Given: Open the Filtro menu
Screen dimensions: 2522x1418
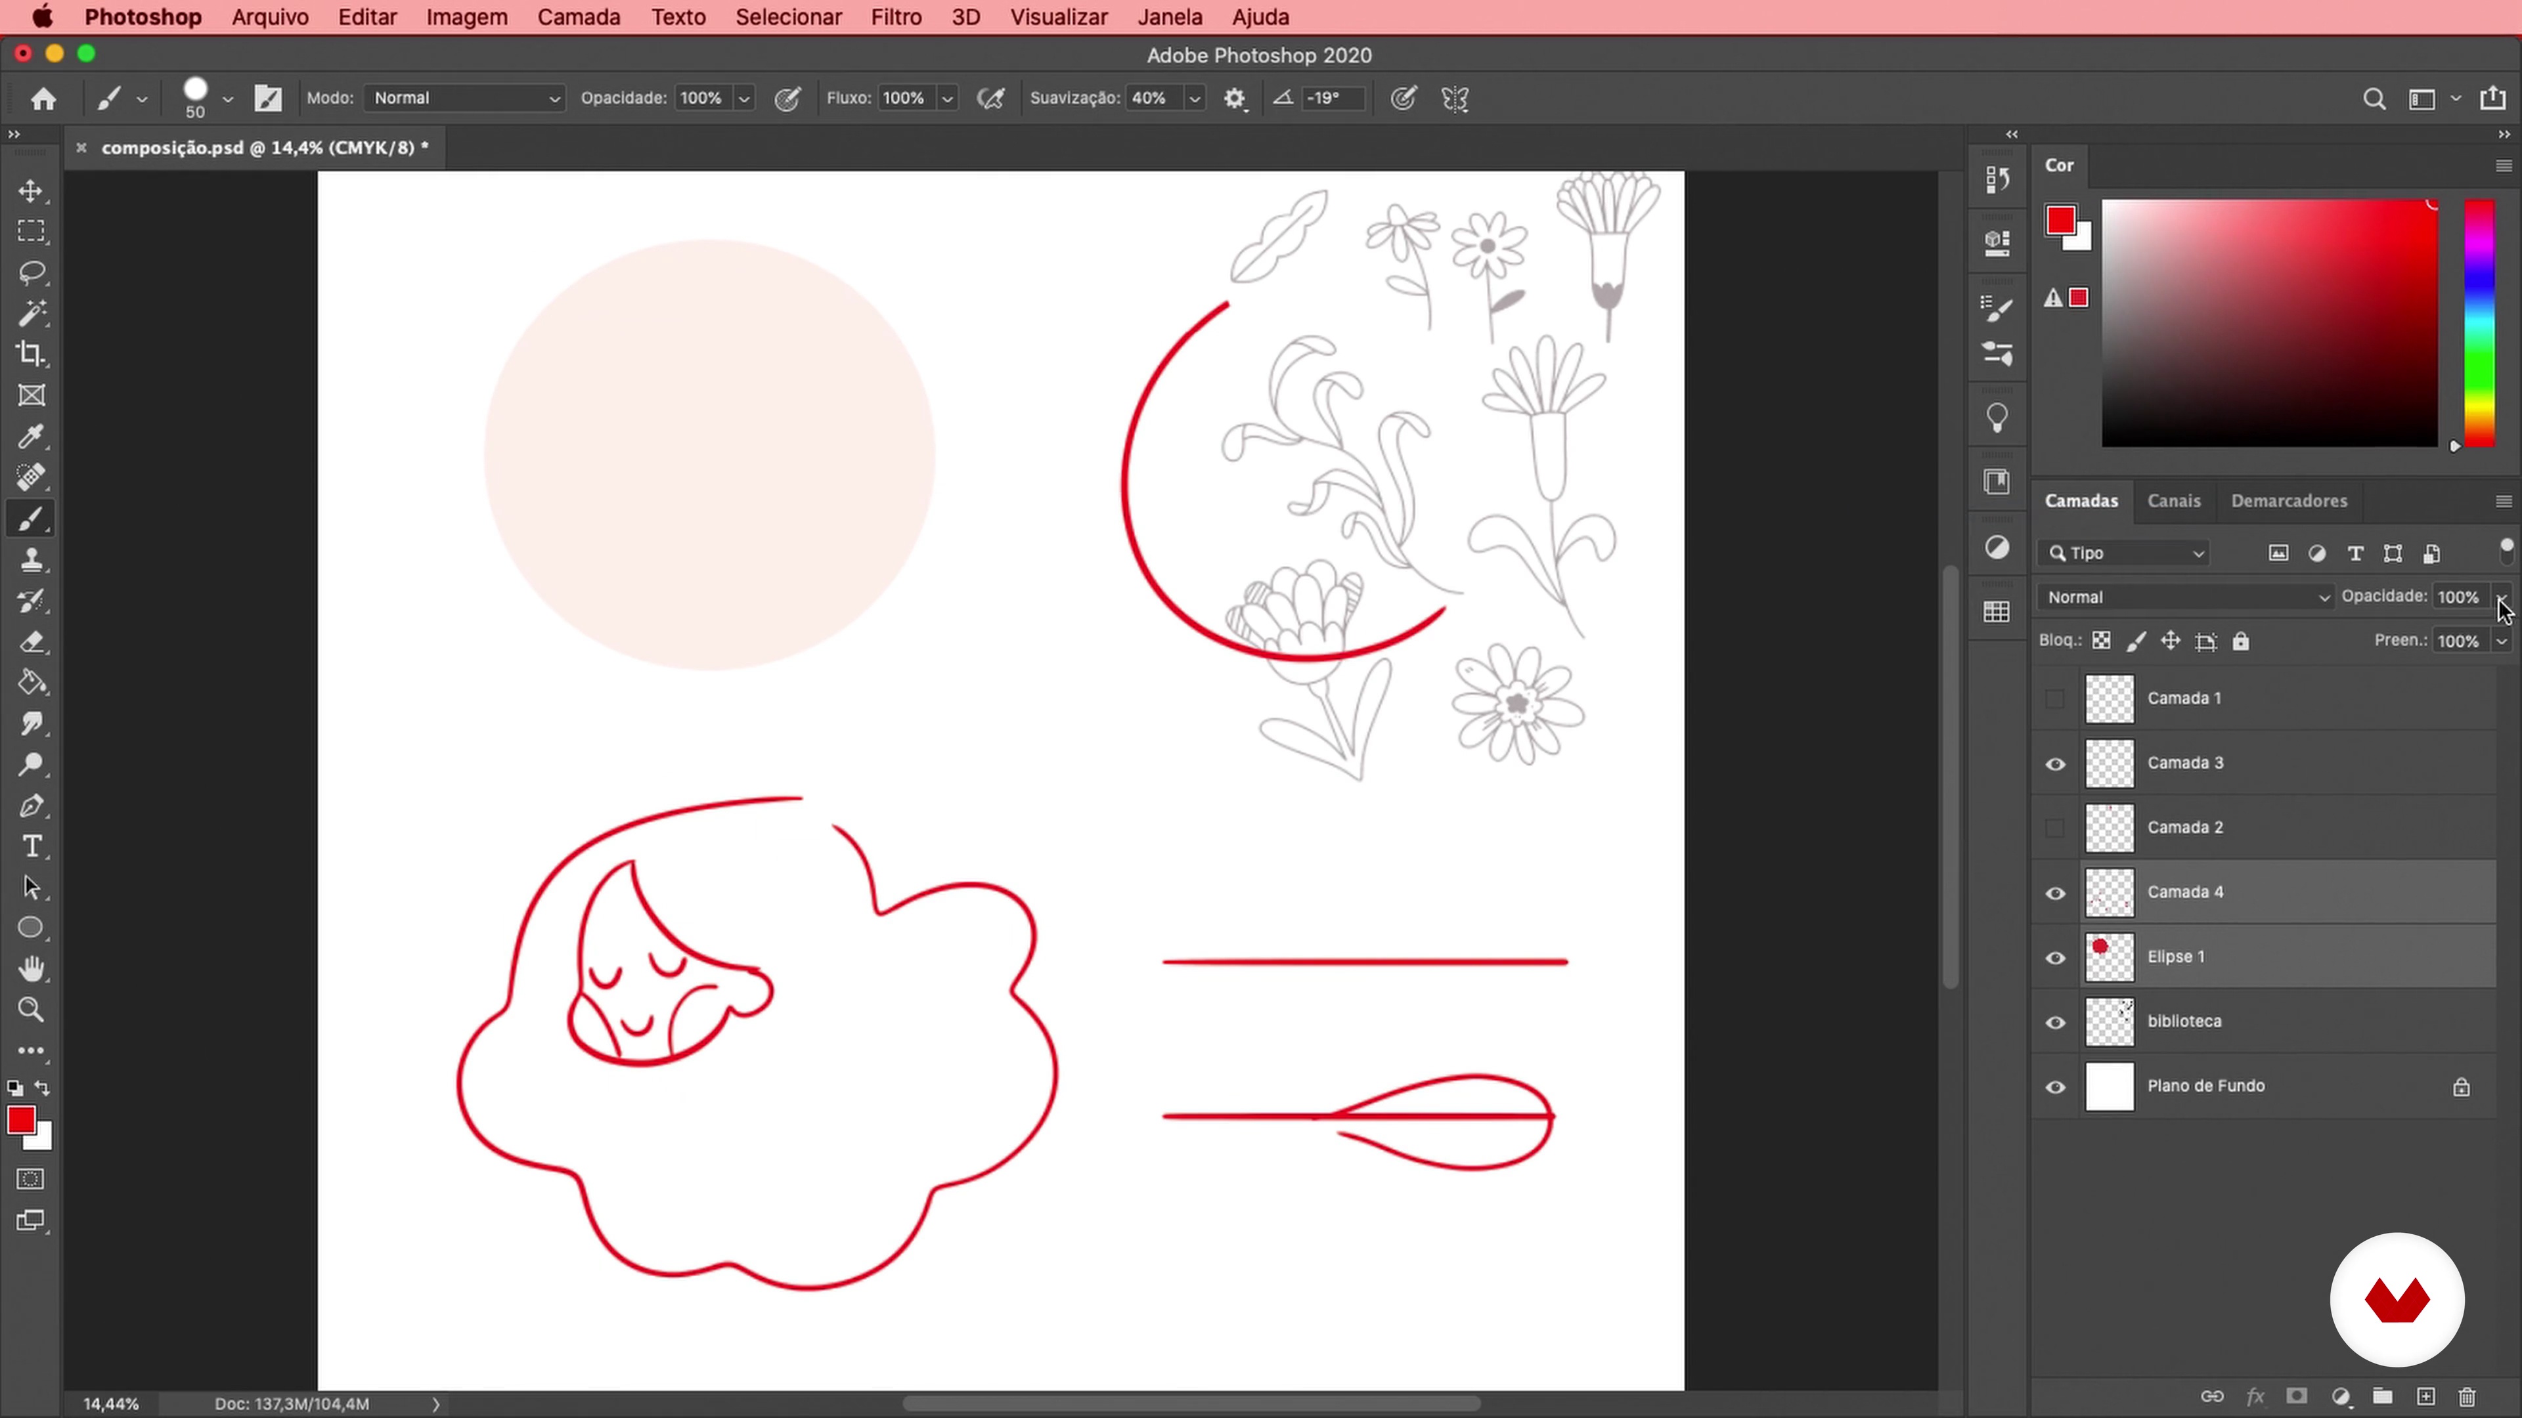Looking at the screenshot, I should point(896,16).
